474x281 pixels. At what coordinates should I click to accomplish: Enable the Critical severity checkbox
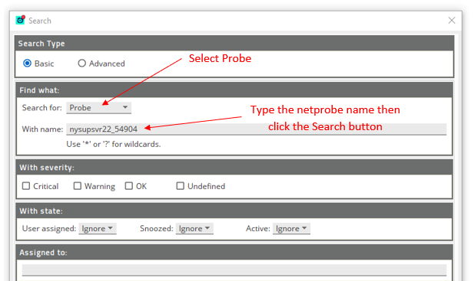(x=26, y=186)
